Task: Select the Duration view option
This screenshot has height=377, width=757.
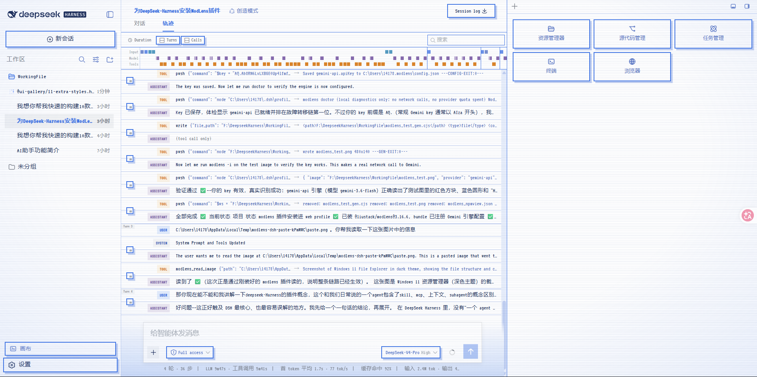Action: pos(140,40)
